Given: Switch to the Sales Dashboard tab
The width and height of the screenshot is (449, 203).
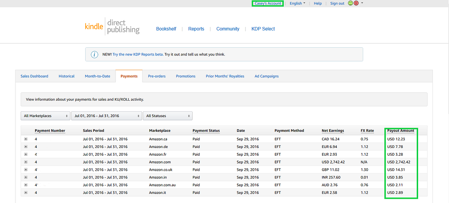Looking at the screenshot, I should coord(34,76).
